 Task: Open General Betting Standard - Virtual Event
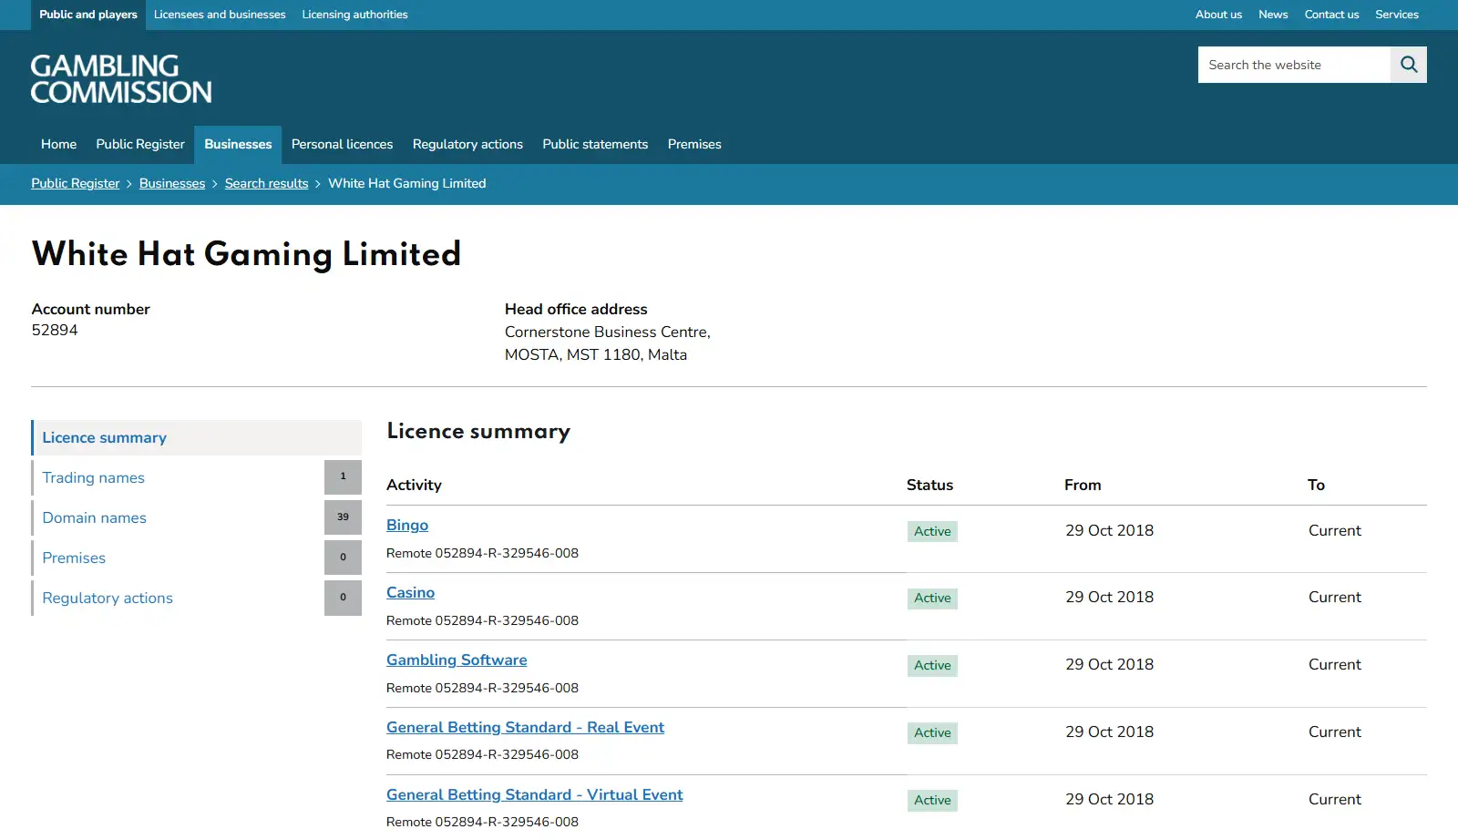(x=534, y=794)
